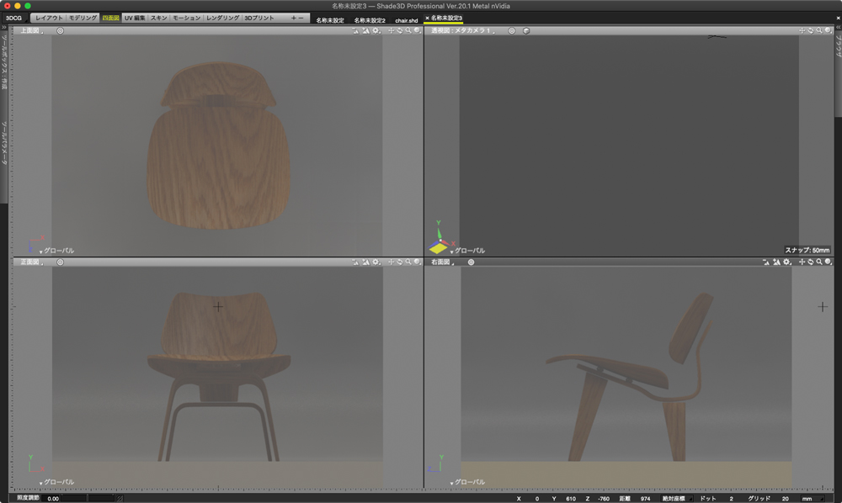842x503 pixels.
Task: Click sphere display icon in front view
Action: (418, 262)
